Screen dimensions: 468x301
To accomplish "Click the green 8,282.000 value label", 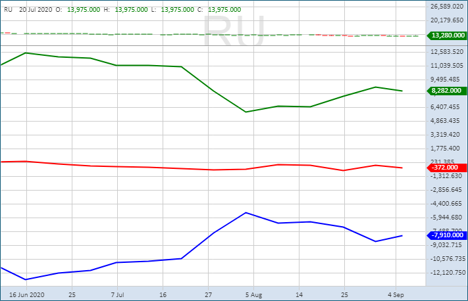I will tap(447, 91).
